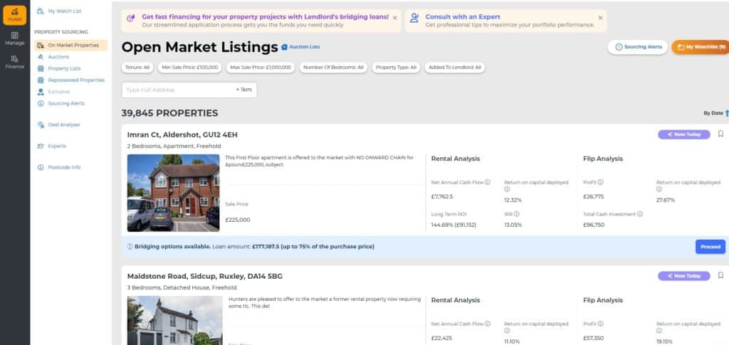Click the £22,425 cash flow on Maidstone Road
Screen dimensions: 729x345
pyautogui.click(x=442, y=338)
